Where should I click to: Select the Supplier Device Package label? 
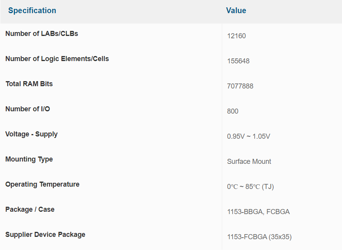pos(45,235)
